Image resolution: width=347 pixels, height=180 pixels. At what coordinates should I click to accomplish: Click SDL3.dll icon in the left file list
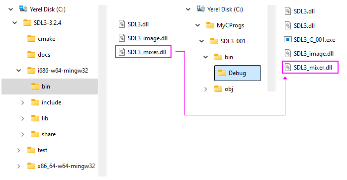pos(122,24)
